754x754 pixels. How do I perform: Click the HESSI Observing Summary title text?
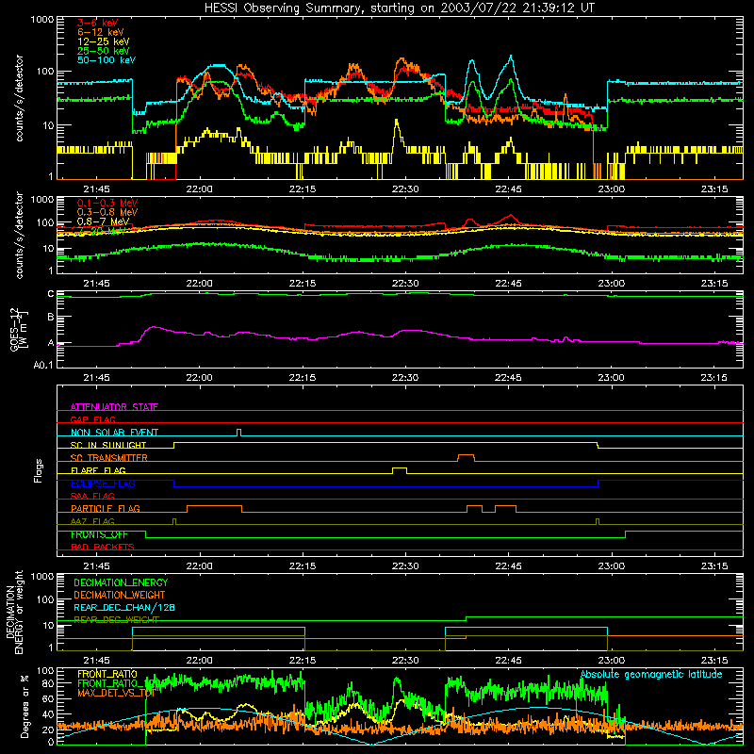(x=399, y=8)
